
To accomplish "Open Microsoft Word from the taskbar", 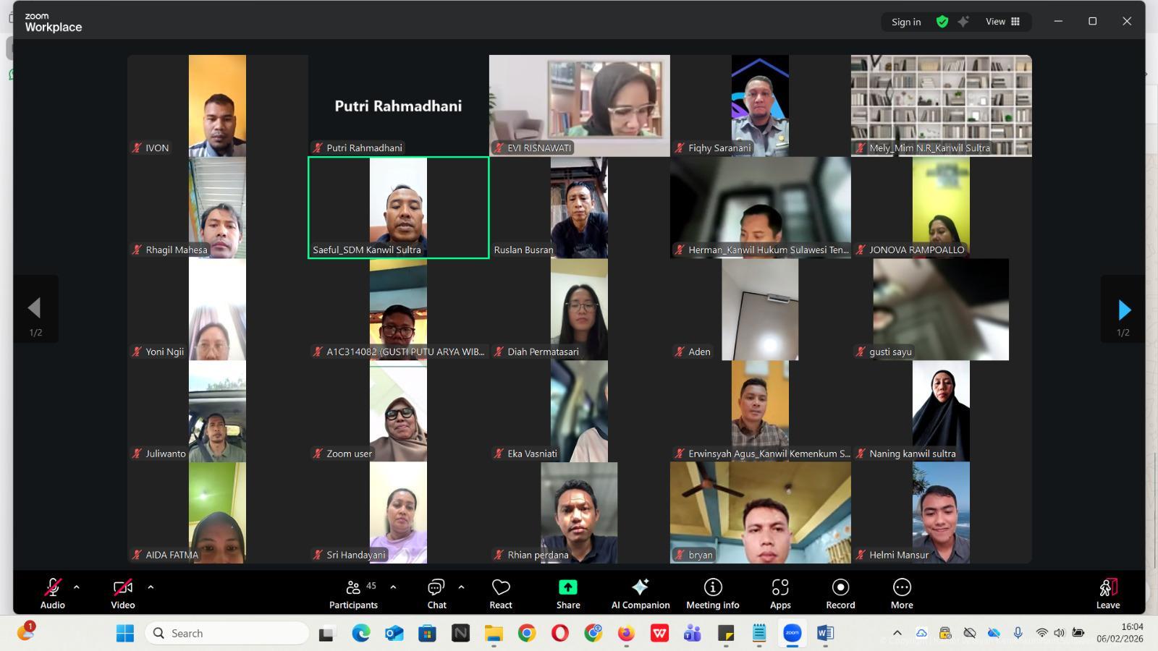I will 824,634.
